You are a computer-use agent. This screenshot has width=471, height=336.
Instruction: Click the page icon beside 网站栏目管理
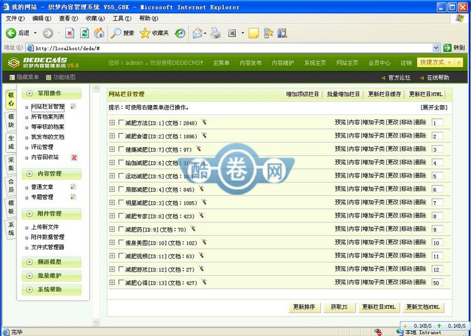(73, 107)
